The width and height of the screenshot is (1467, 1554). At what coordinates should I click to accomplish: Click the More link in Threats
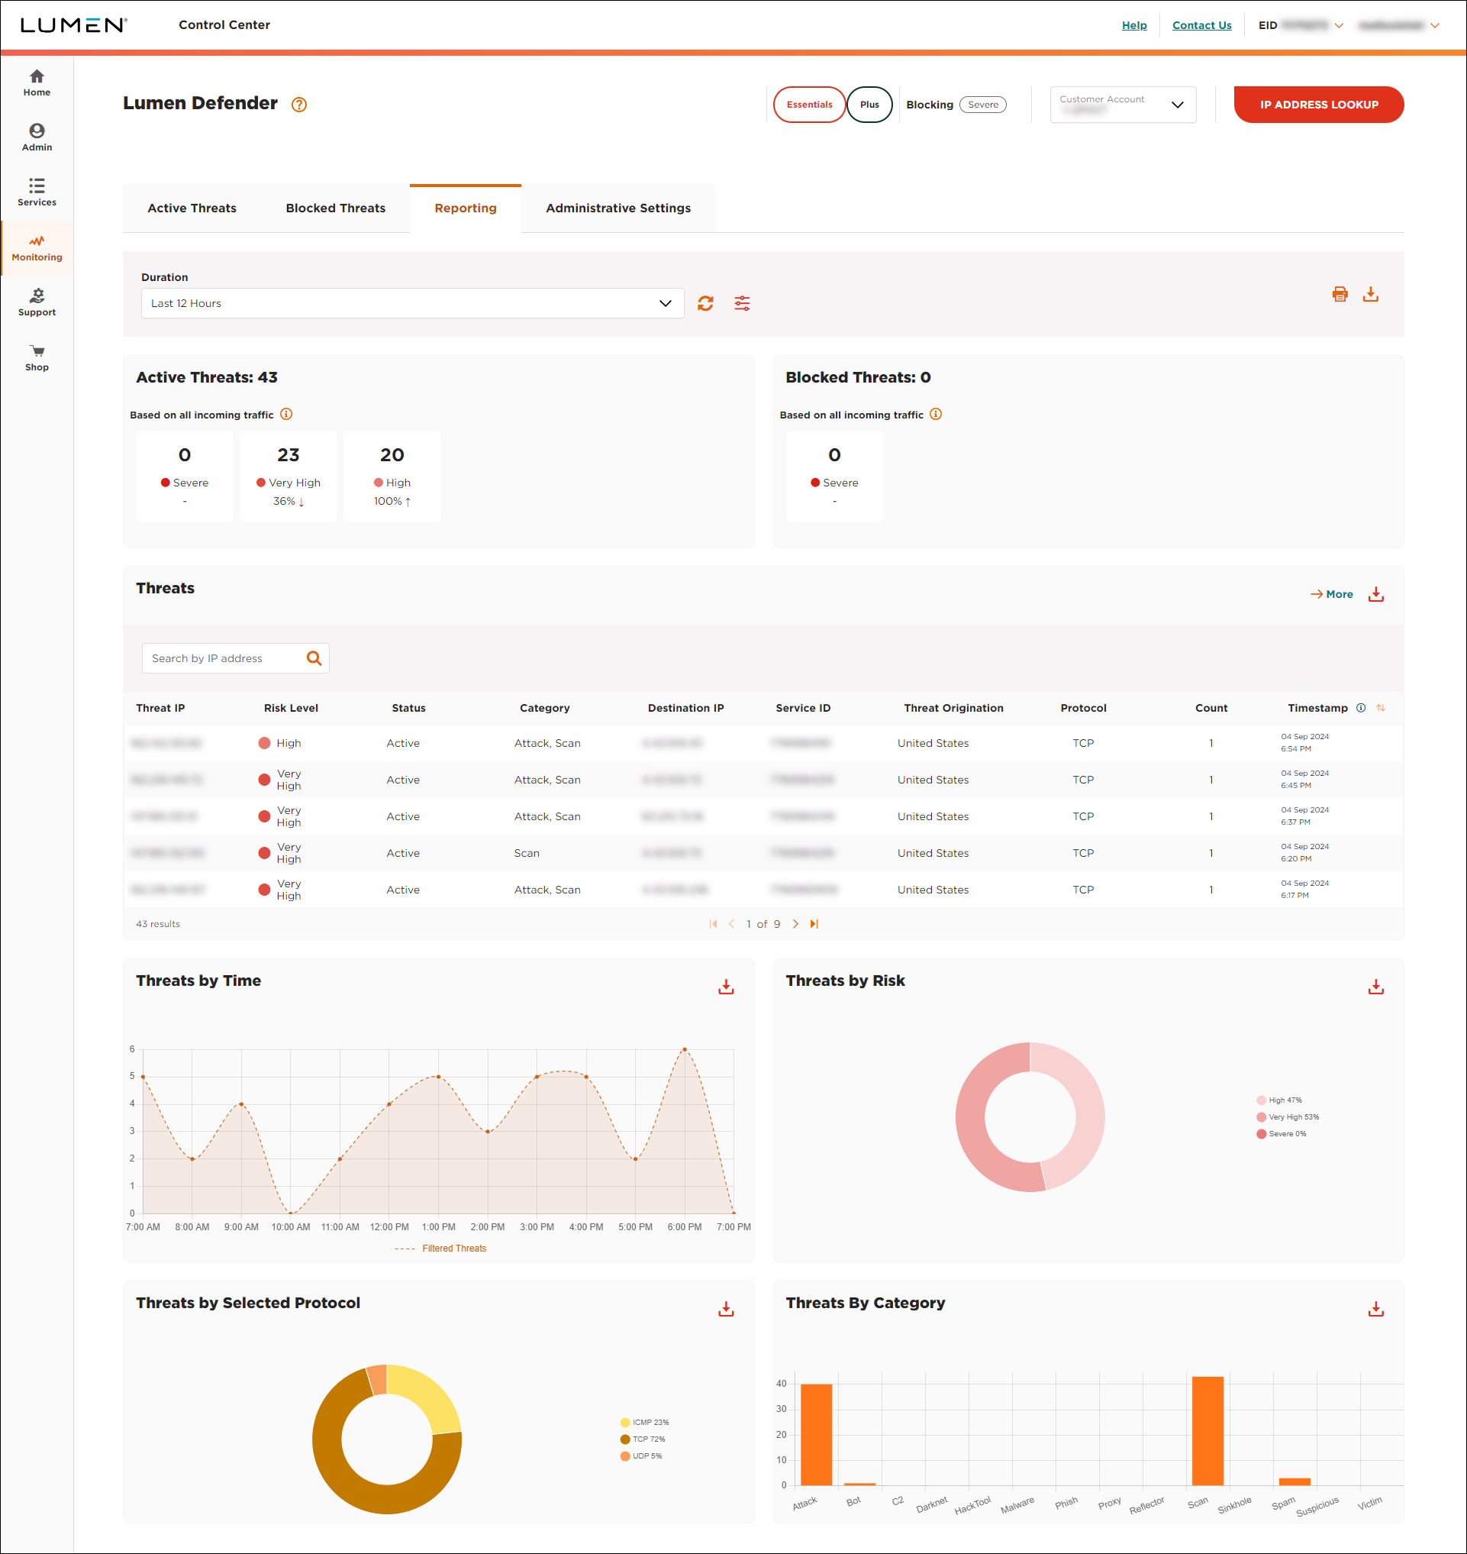coord(1332,595)
